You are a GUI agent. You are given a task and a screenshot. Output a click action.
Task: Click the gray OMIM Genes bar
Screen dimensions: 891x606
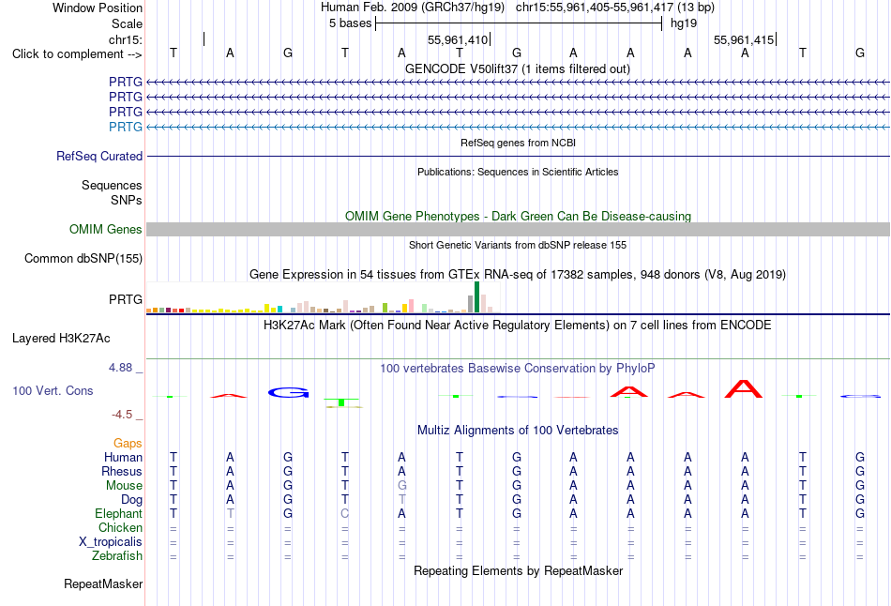(518, 229)
